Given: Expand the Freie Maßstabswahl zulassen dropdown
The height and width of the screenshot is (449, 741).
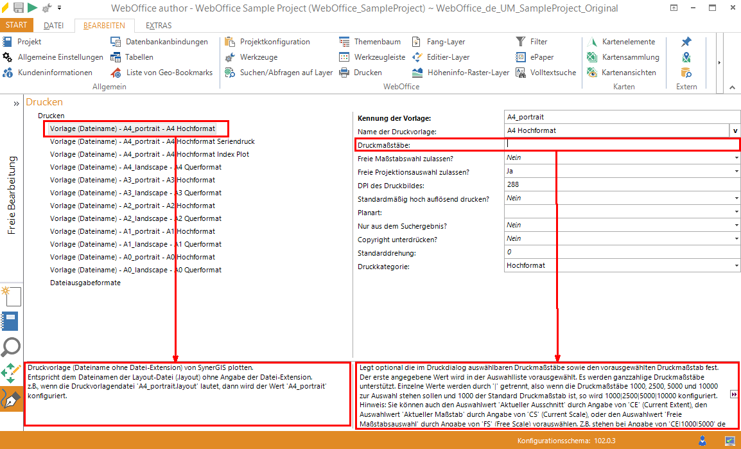Looking at the screenshot, I should pyautogui.click(x=736, y=158).
